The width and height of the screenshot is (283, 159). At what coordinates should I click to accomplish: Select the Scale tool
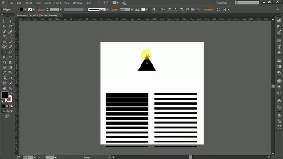[x=11, y=52]
